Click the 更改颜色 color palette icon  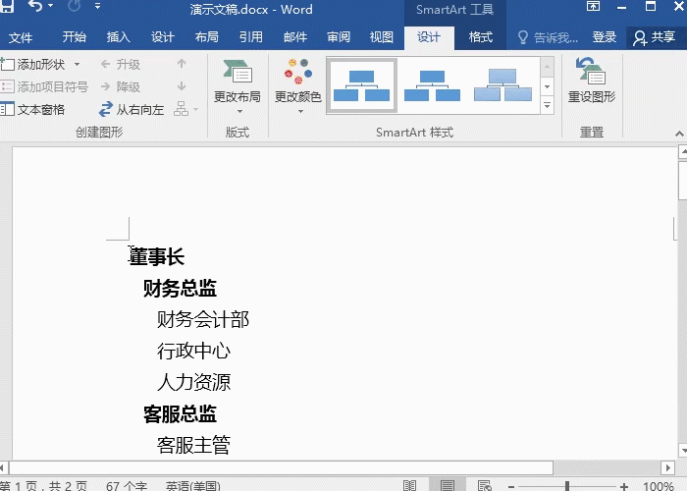298,72
